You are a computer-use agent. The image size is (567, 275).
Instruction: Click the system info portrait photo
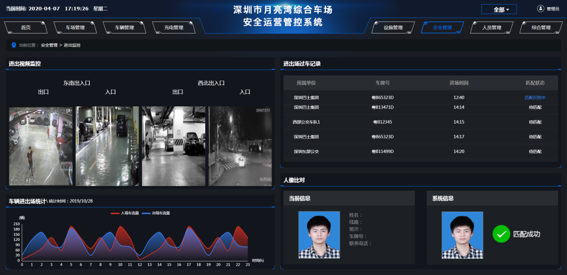tap(462, 235)
